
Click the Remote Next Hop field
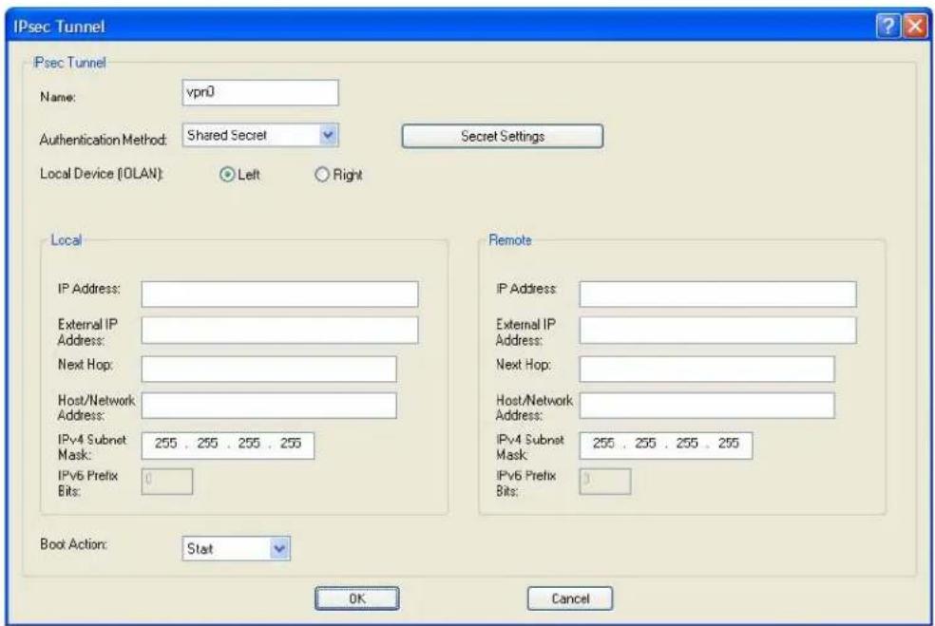(707, 369)
